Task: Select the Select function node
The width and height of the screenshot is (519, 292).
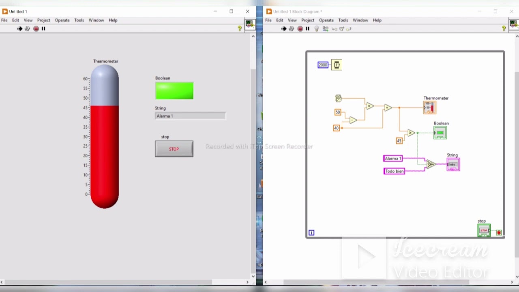Action: pos(430,164)
